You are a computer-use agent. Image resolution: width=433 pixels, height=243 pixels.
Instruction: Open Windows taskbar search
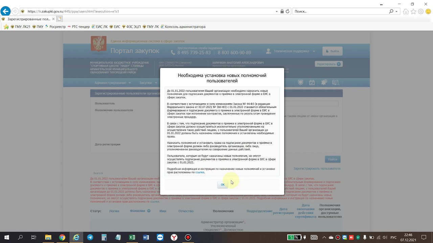[x=20, y=237]
